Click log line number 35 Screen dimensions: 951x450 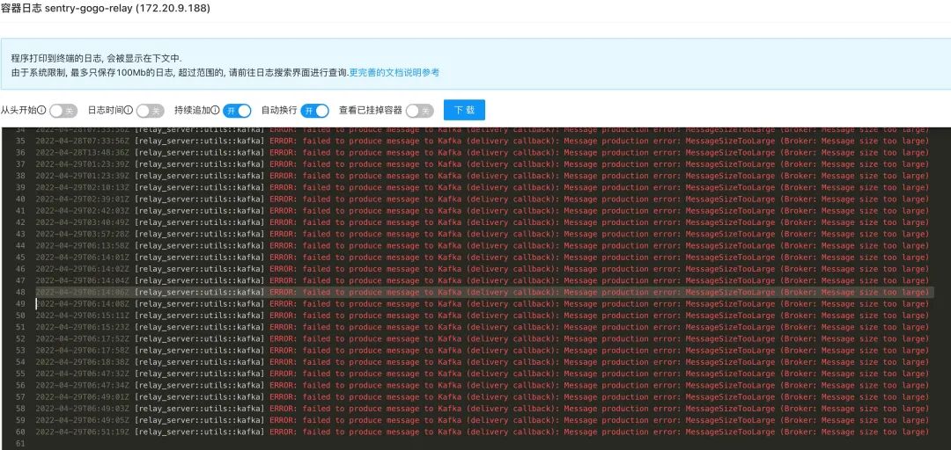tap(20, 142)
